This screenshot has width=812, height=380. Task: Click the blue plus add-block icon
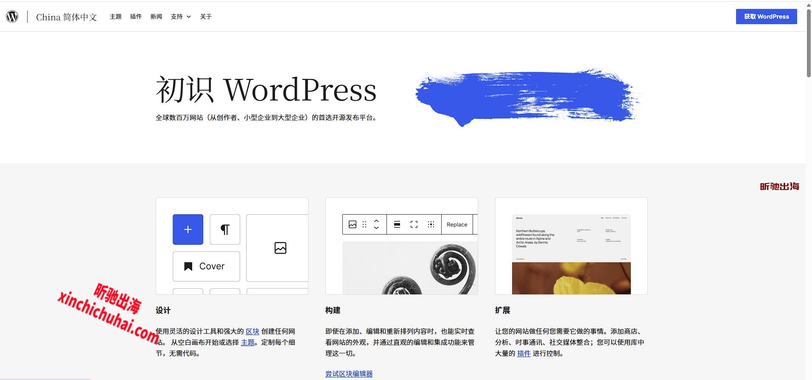(x=188, y=229)
